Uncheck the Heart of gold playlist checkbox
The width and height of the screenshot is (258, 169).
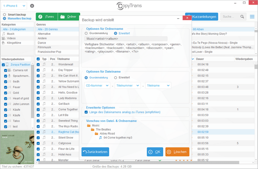(x=5, y=98)
